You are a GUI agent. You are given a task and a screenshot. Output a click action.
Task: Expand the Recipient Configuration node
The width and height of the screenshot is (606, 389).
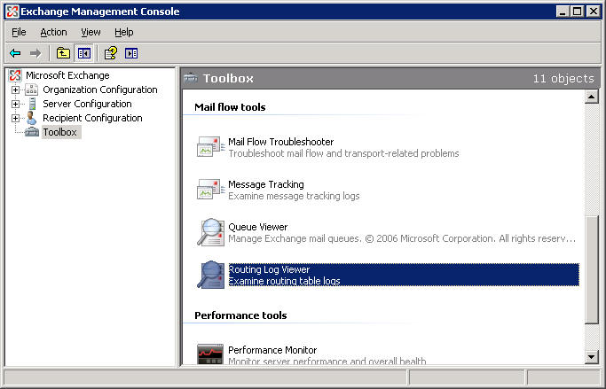(15, 118)
